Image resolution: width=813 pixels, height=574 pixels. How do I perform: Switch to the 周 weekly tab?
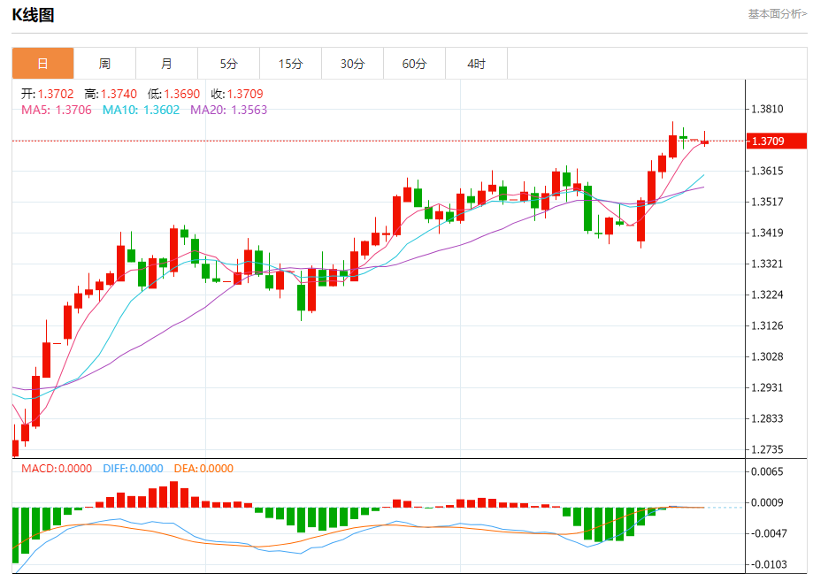(x=104, y=64)
